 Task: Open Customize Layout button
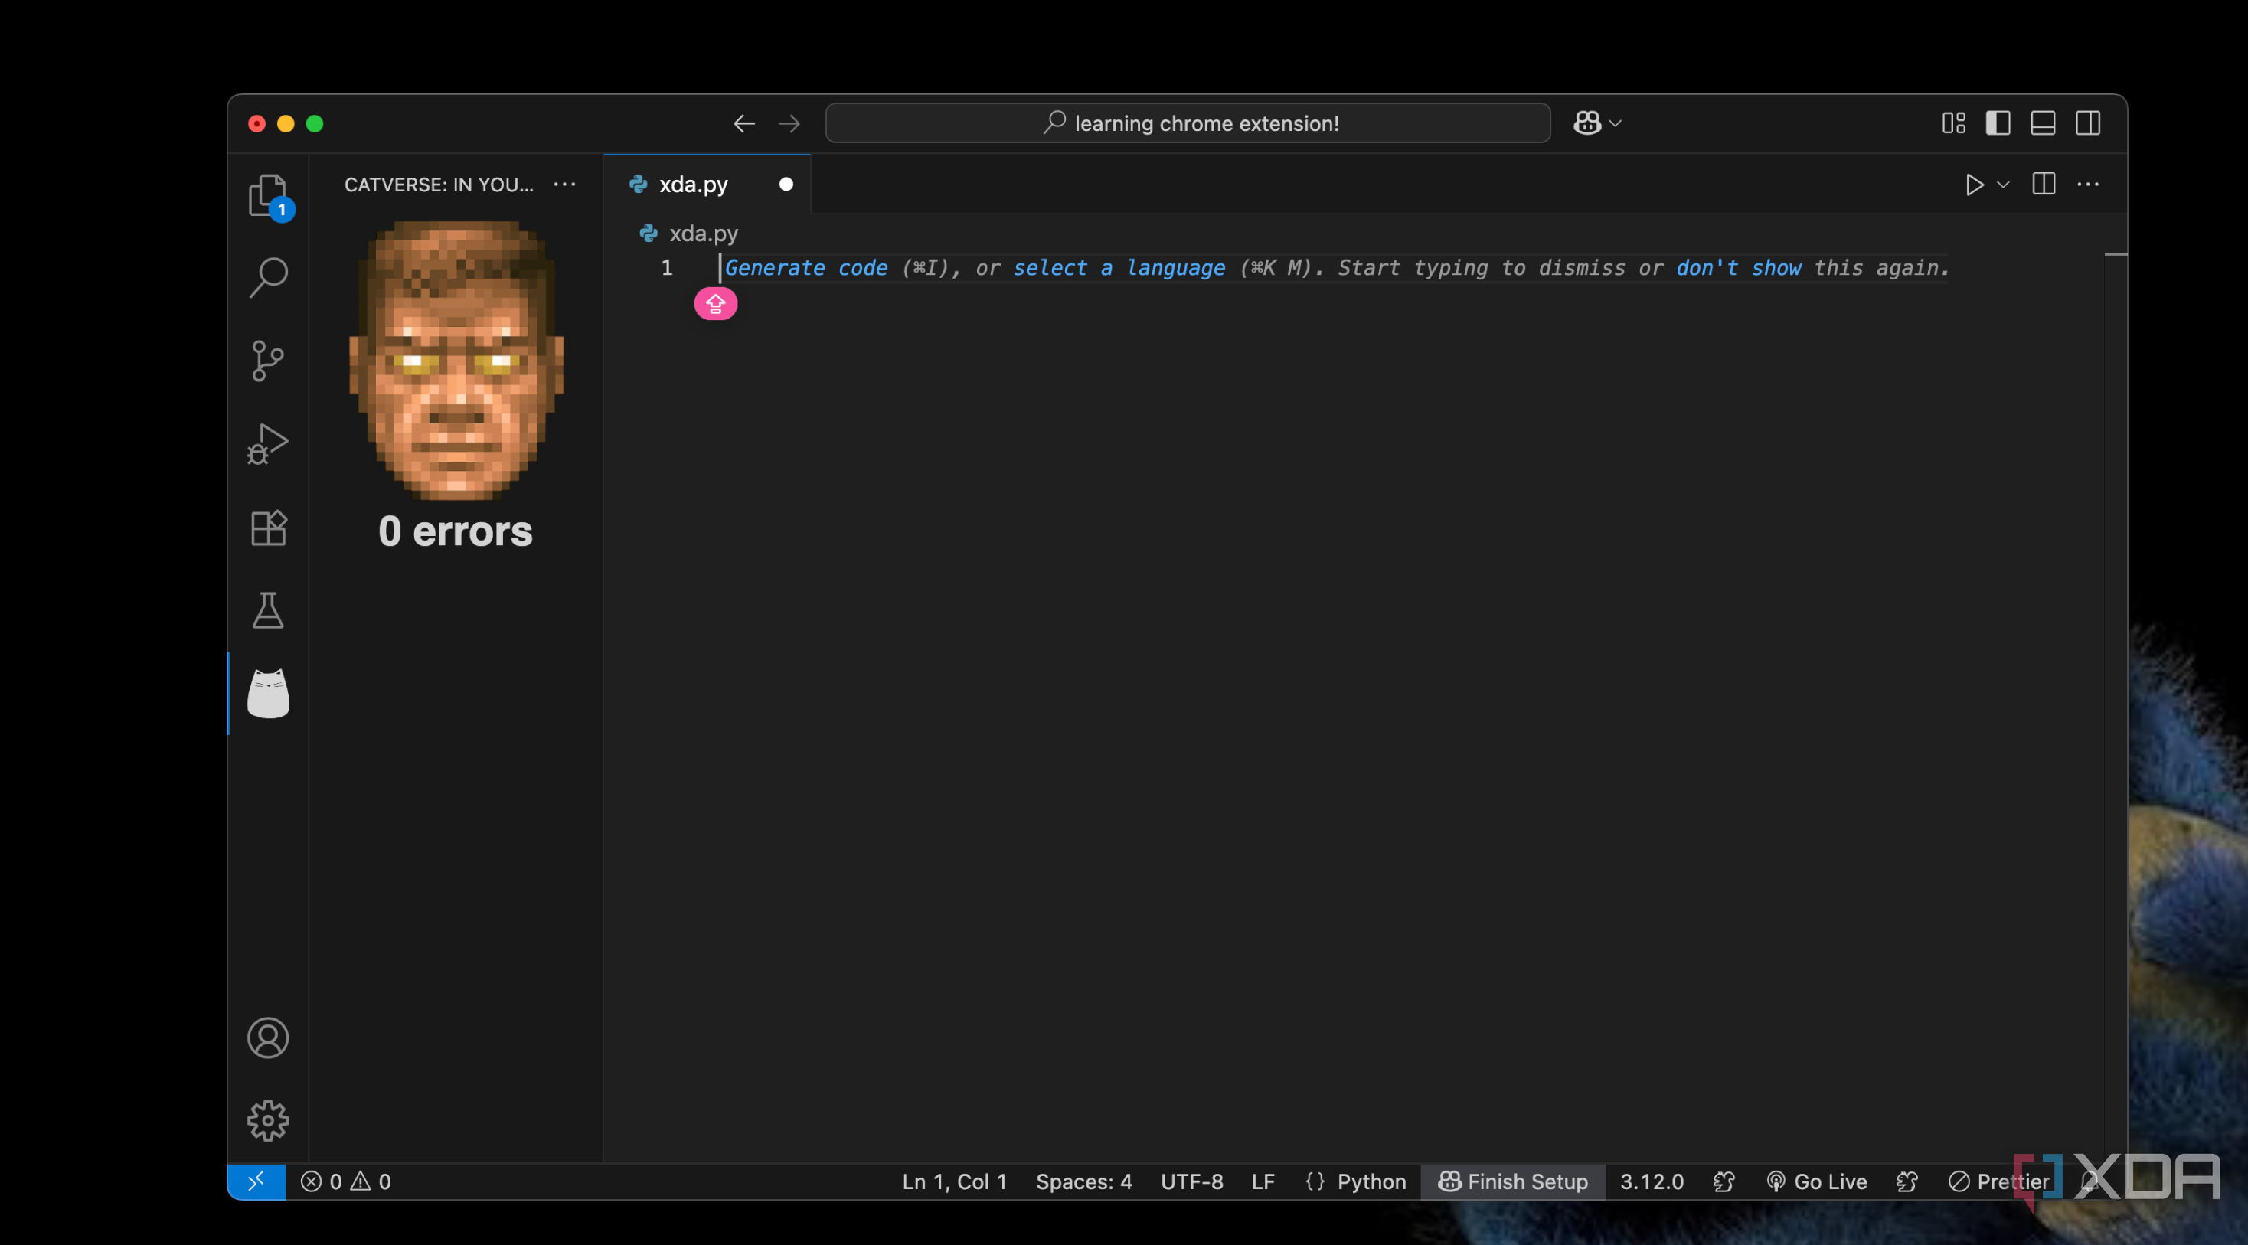tap(1954, 123)
